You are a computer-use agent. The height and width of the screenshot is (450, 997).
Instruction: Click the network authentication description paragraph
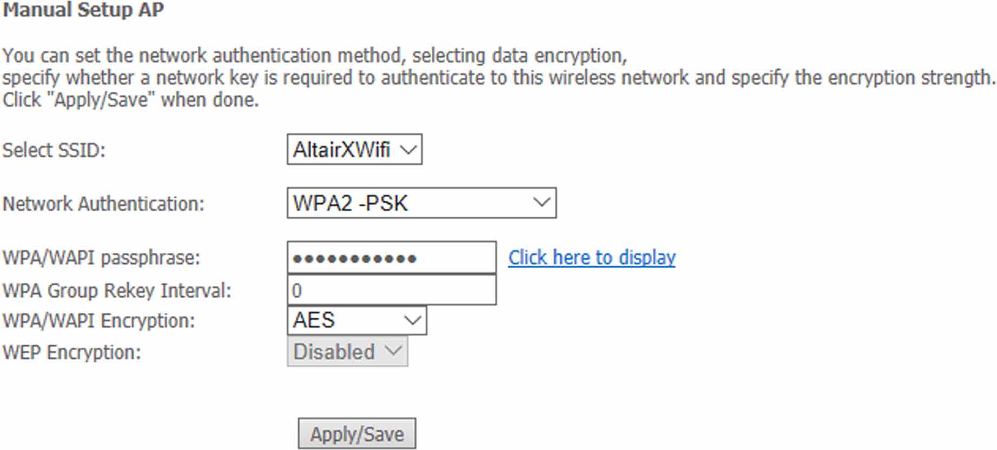click(x=498, y=77)
